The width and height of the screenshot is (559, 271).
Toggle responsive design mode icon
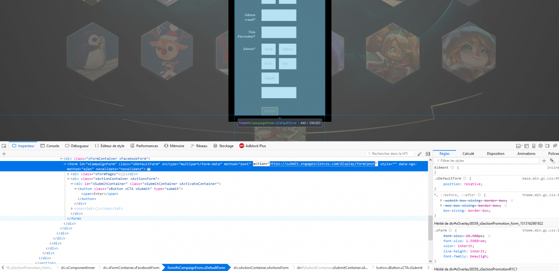click(533, 146)
